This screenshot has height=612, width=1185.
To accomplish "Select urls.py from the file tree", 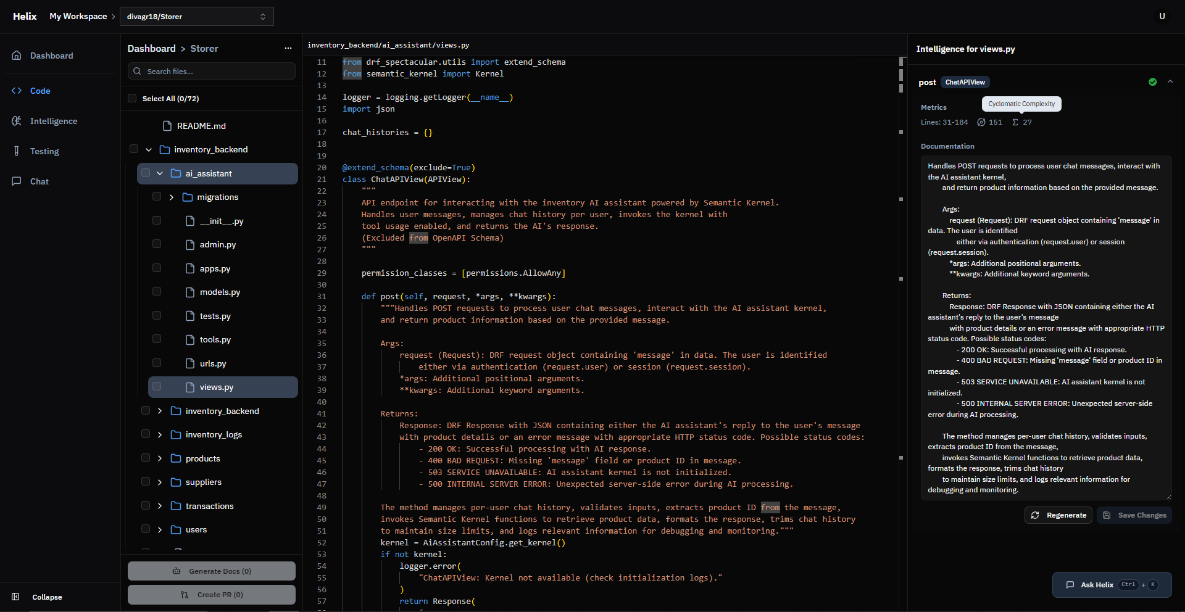I will [213, 363].
